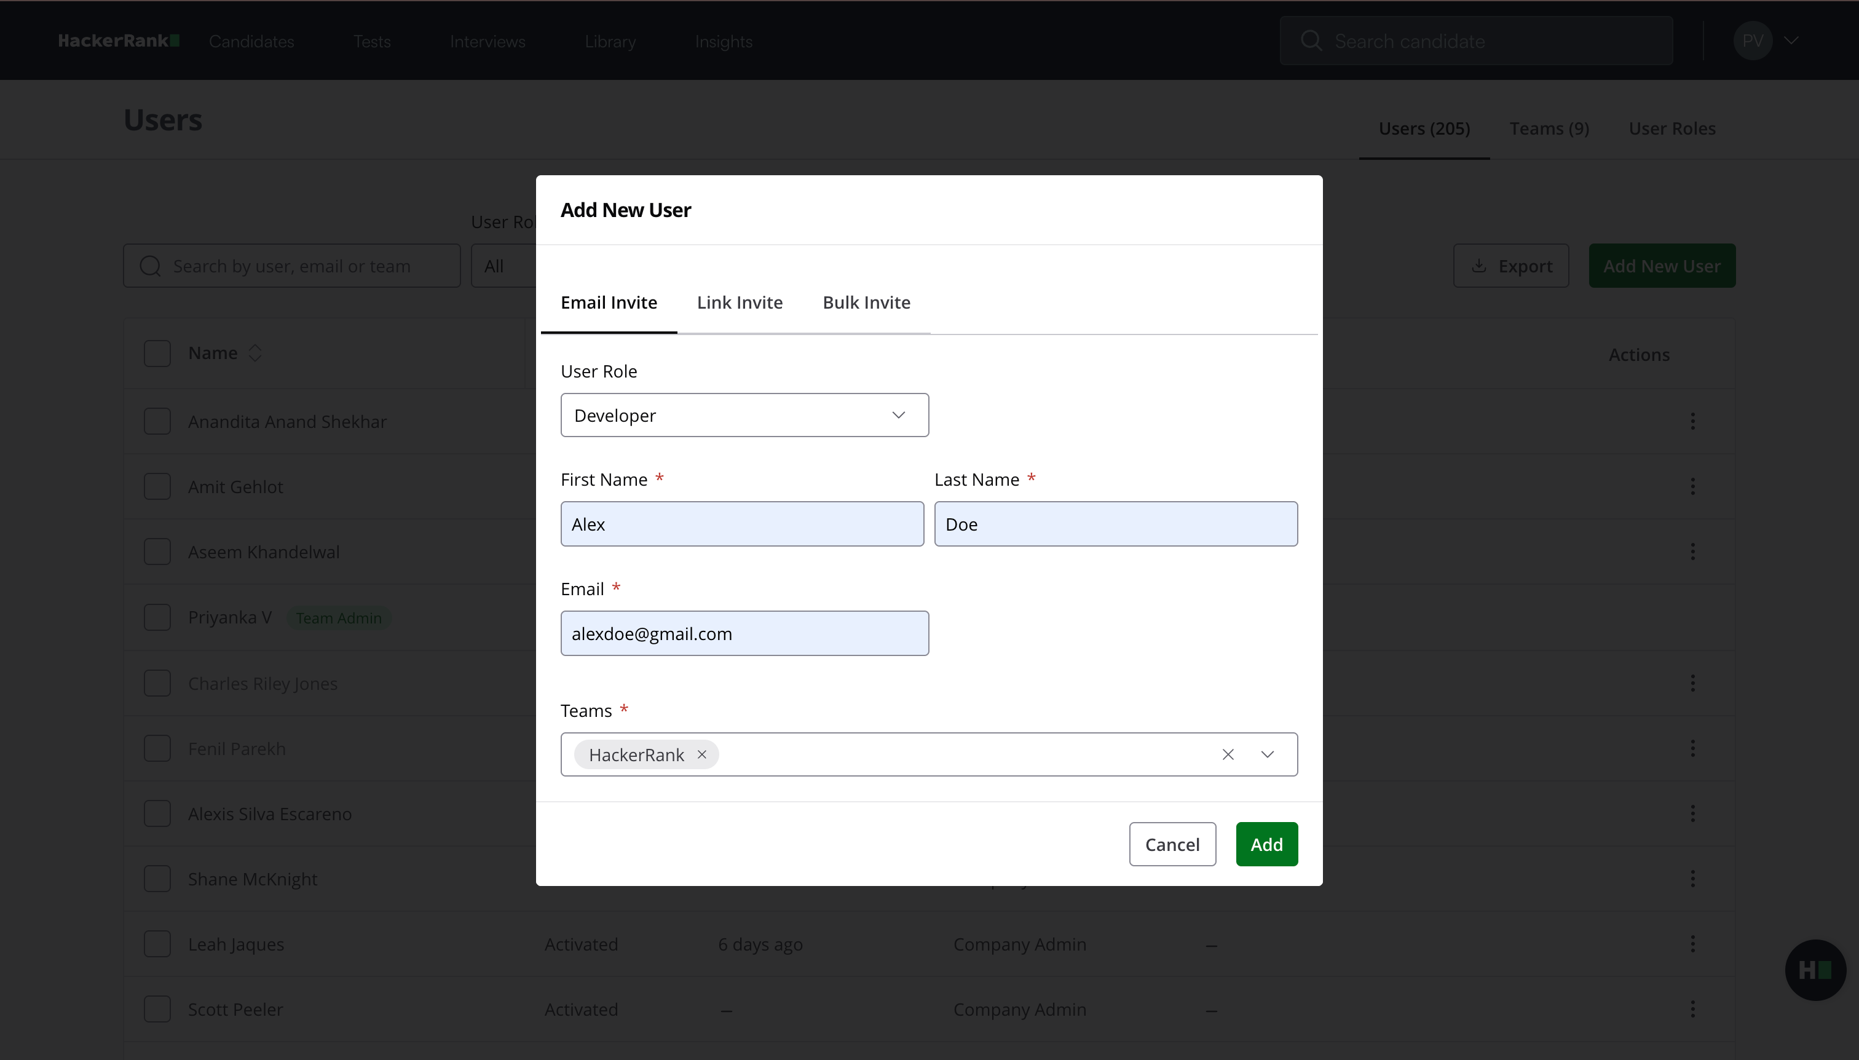Click the search magnifier icon in the top bar
This screenshot has height=1060, width=1859.
click(x=1311, y=41)
